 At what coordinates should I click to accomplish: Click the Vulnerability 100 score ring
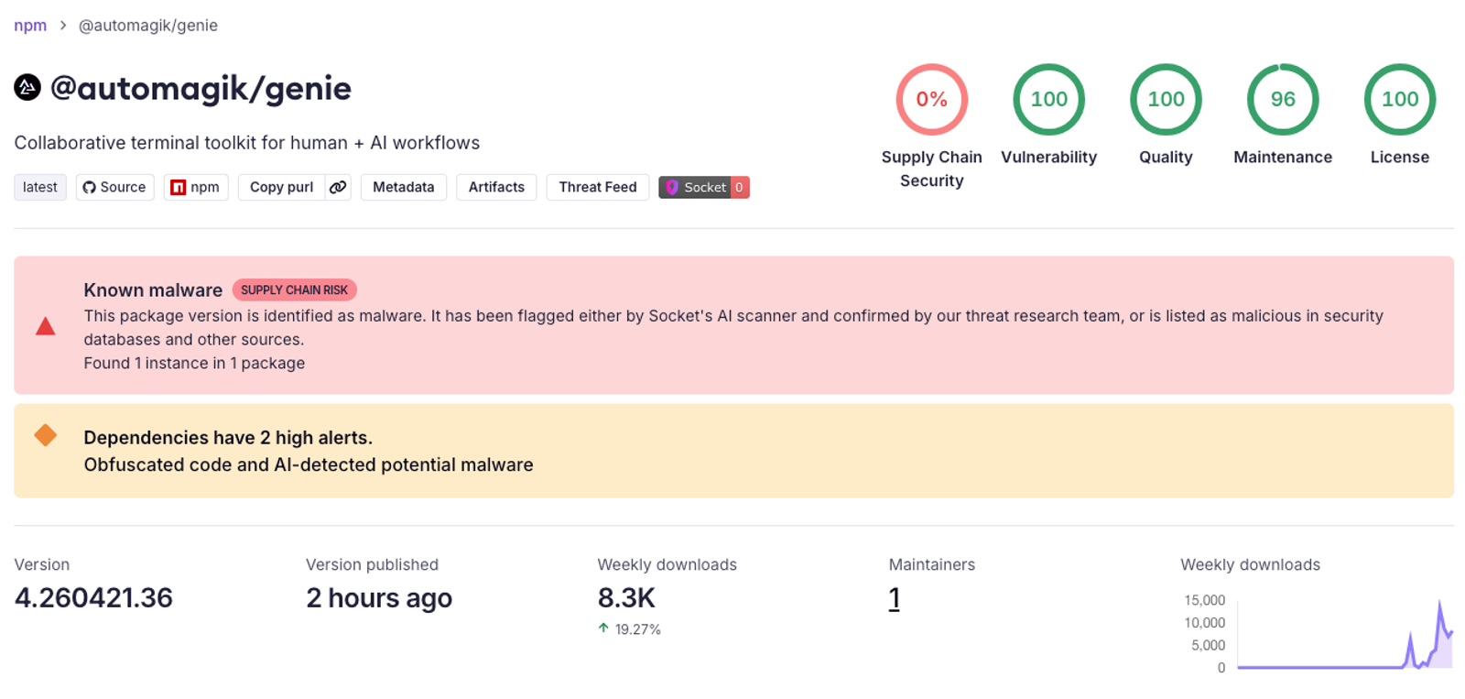[1049, 99]
